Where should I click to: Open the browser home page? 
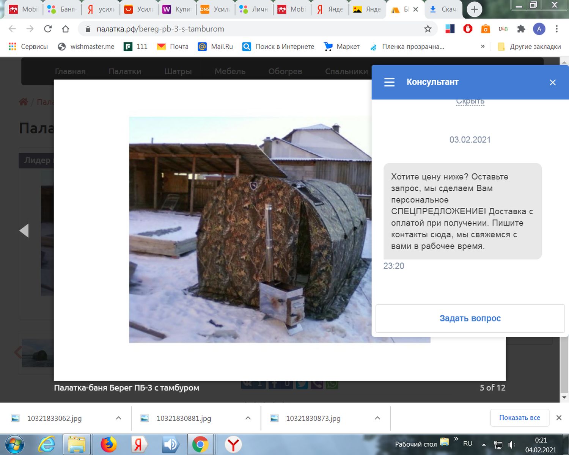pyautogui.click(x=66, y=29)
